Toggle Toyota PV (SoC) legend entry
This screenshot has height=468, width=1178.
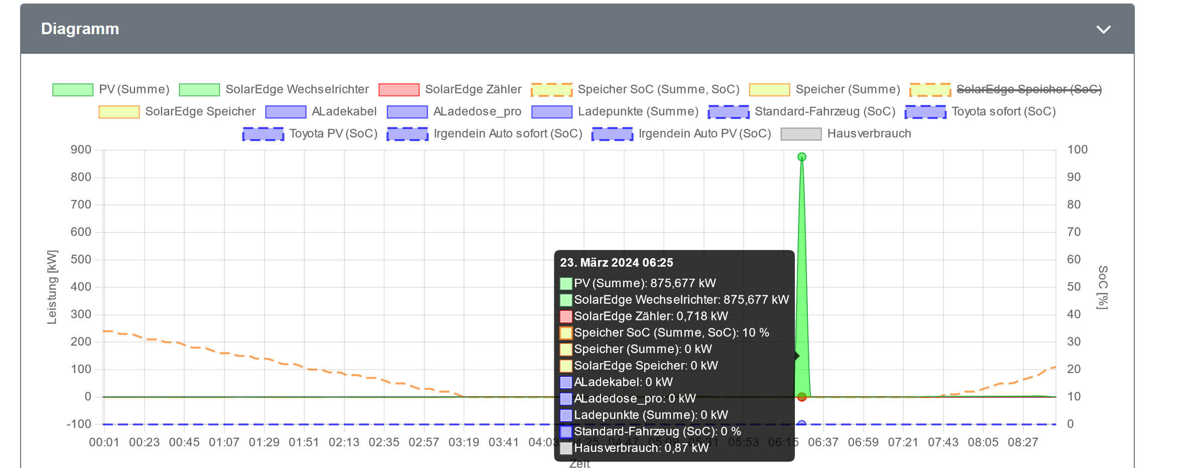tap(310, 134)
